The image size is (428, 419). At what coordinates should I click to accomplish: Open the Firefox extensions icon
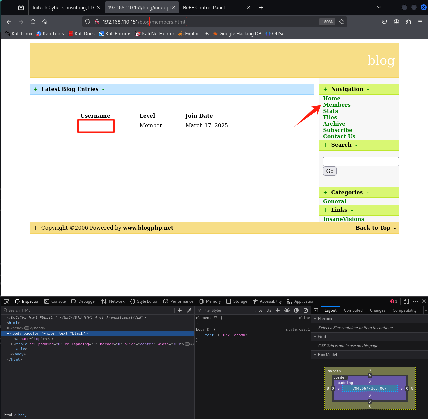click(408, 22)
